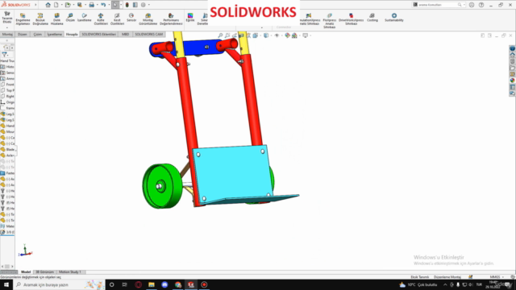Switch to SOLIDWORKS Eklentileri tab

click(98, 34)
